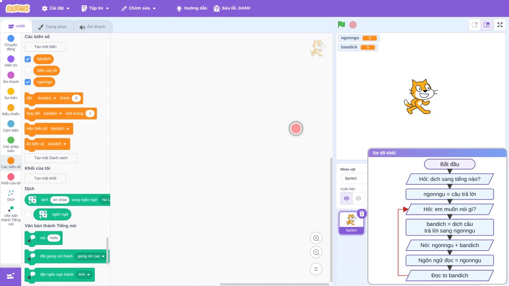Open the Chỉnh sửa menu
Screen dimensions: 509x286
click(x=139, y=8)
